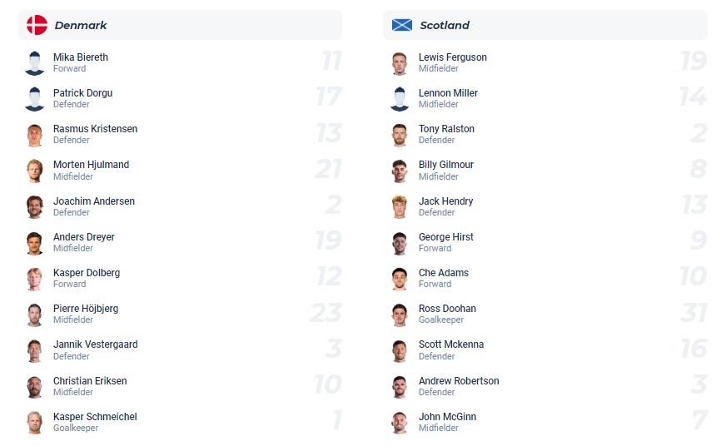Open John McGinn's player profile

click(447, 417)
